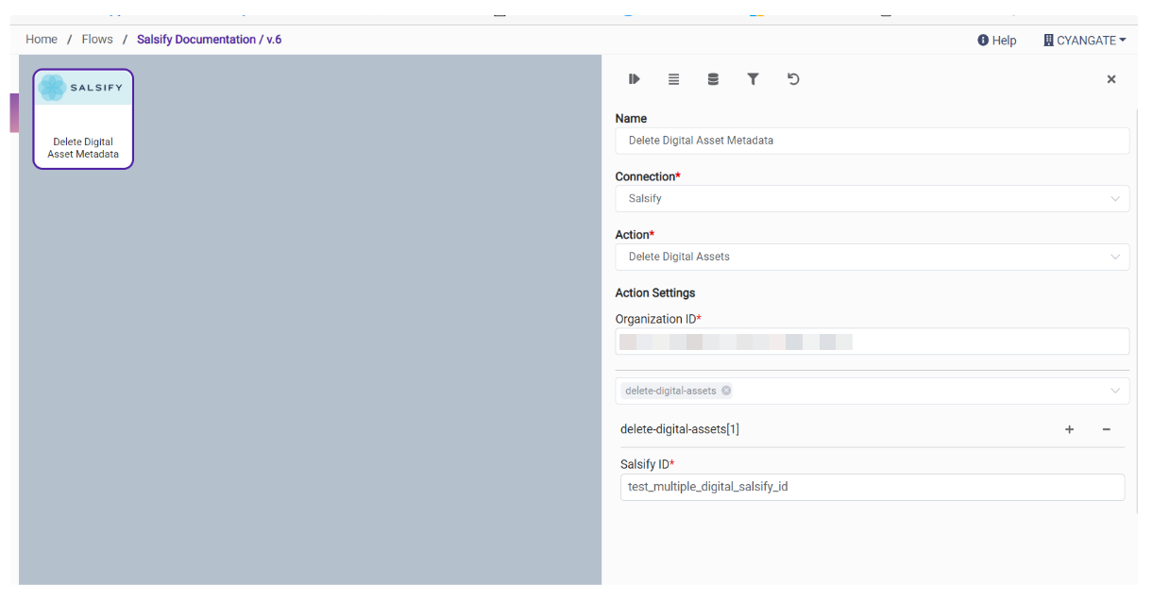Image resolution: width=1153 pixels, height=600 pixels.
Task: Open the Help link
Action: point(997,40)
